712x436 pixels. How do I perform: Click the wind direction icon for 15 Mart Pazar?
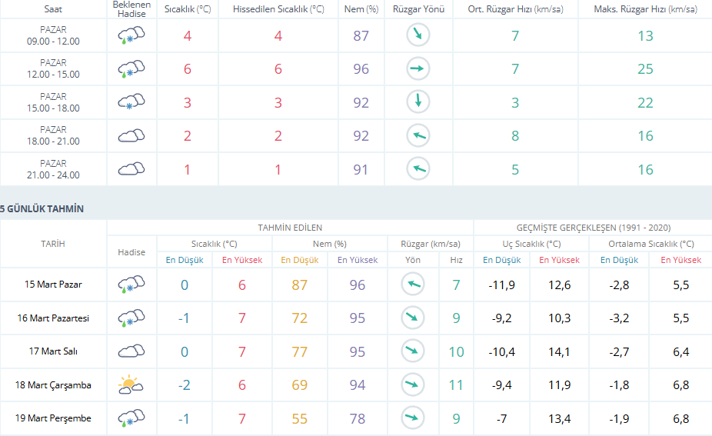pos(413,285)
